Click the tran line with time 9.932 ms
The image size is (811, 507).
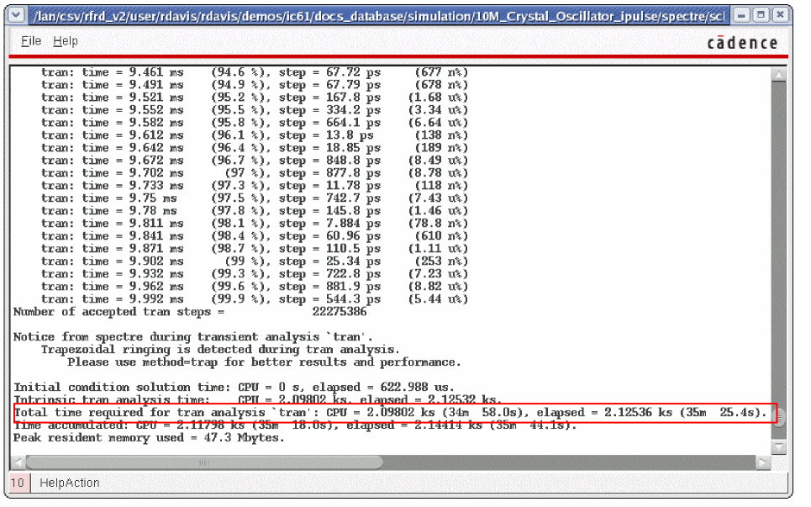coord(255,274)
